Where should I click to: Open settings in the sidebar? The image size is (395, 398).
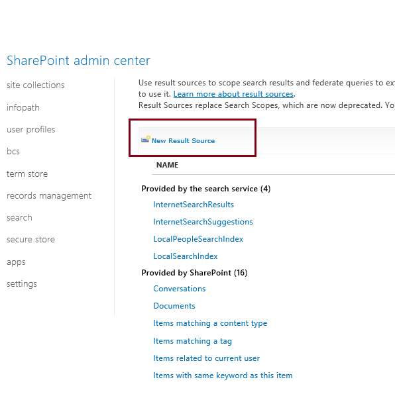pyautogui.click(x=22, y=284)
